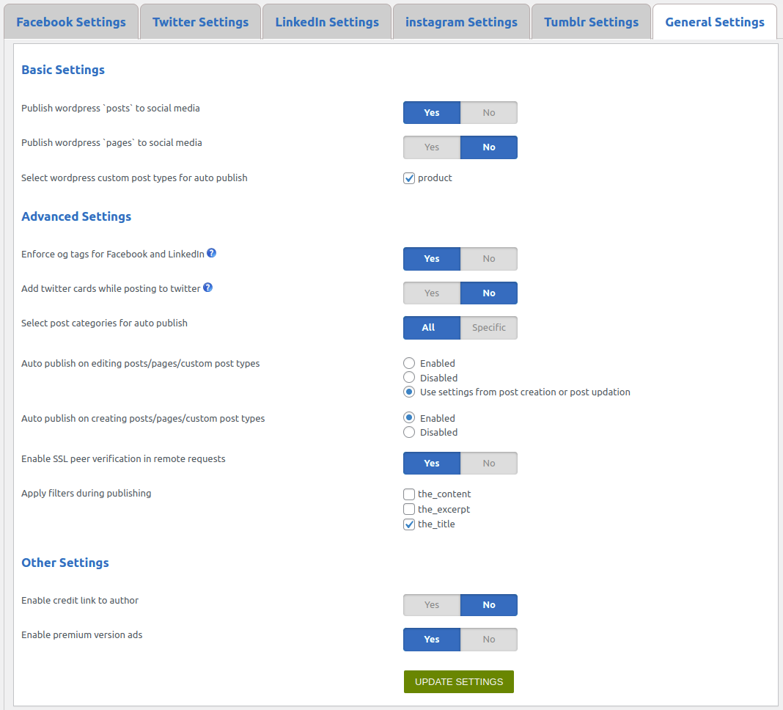Image resolution: width=783 pixels, height=710 pixels.
Task: Choose Yes for Enforce og tags
Action: click(x=432, y=259)
